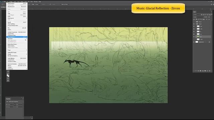This screenshot has height=120, width=214.
Task: Filter layers by smart objects icon
Action: pyautogui.click(x=210, y=15)
